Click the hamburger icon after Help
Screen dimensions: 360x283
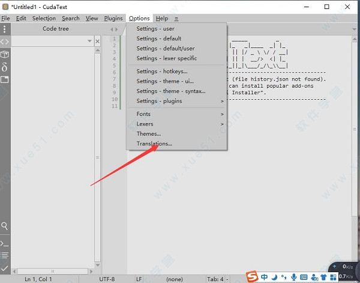[x=176, y=19]
